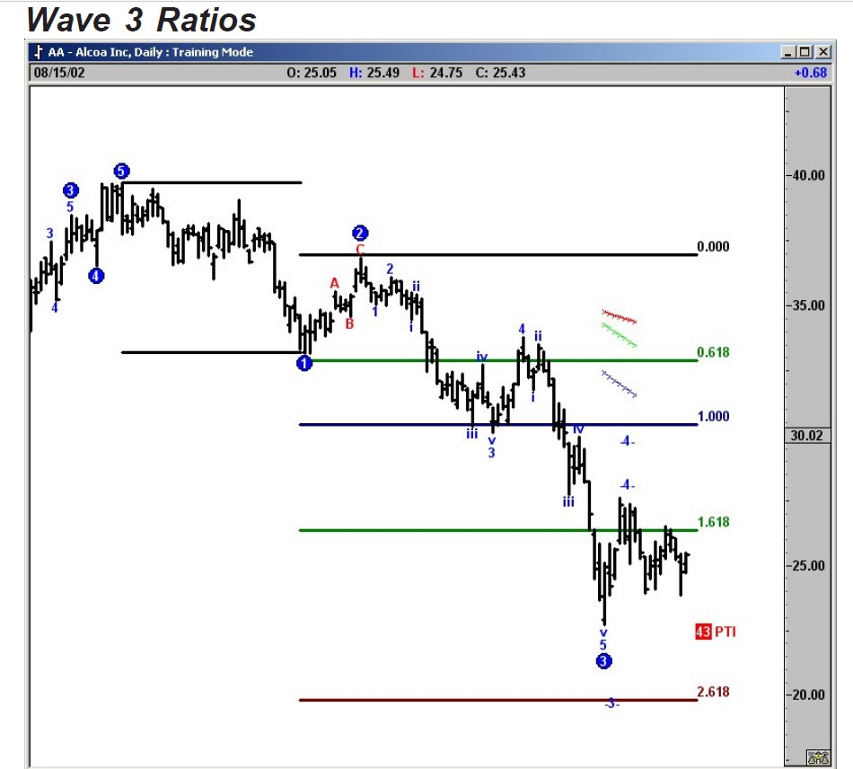Close the Alcoa Inc chart window

821,52
